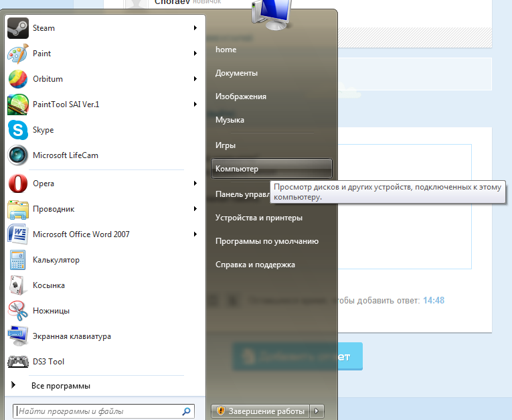Launch Paint via its palette icon
Viewport: 512px width, 420px height.
coord(18,54)
